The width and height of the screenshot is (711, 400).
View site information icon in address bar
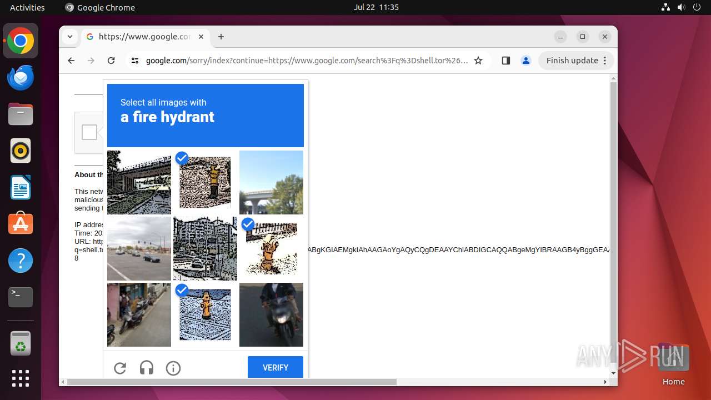point(135,61)
